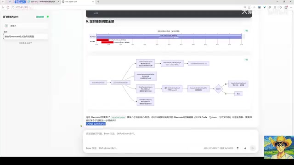Click the section 6 heading
This screenshot has height=165, width=294.
(100, 22)
